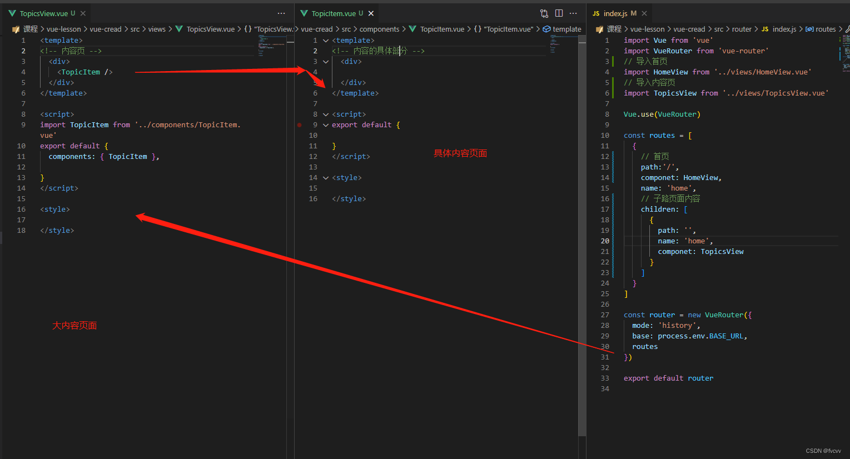Click "path:'/'," on line 13 of index.js
This screenshot has width=850, height=459.
tap(660, 167)
